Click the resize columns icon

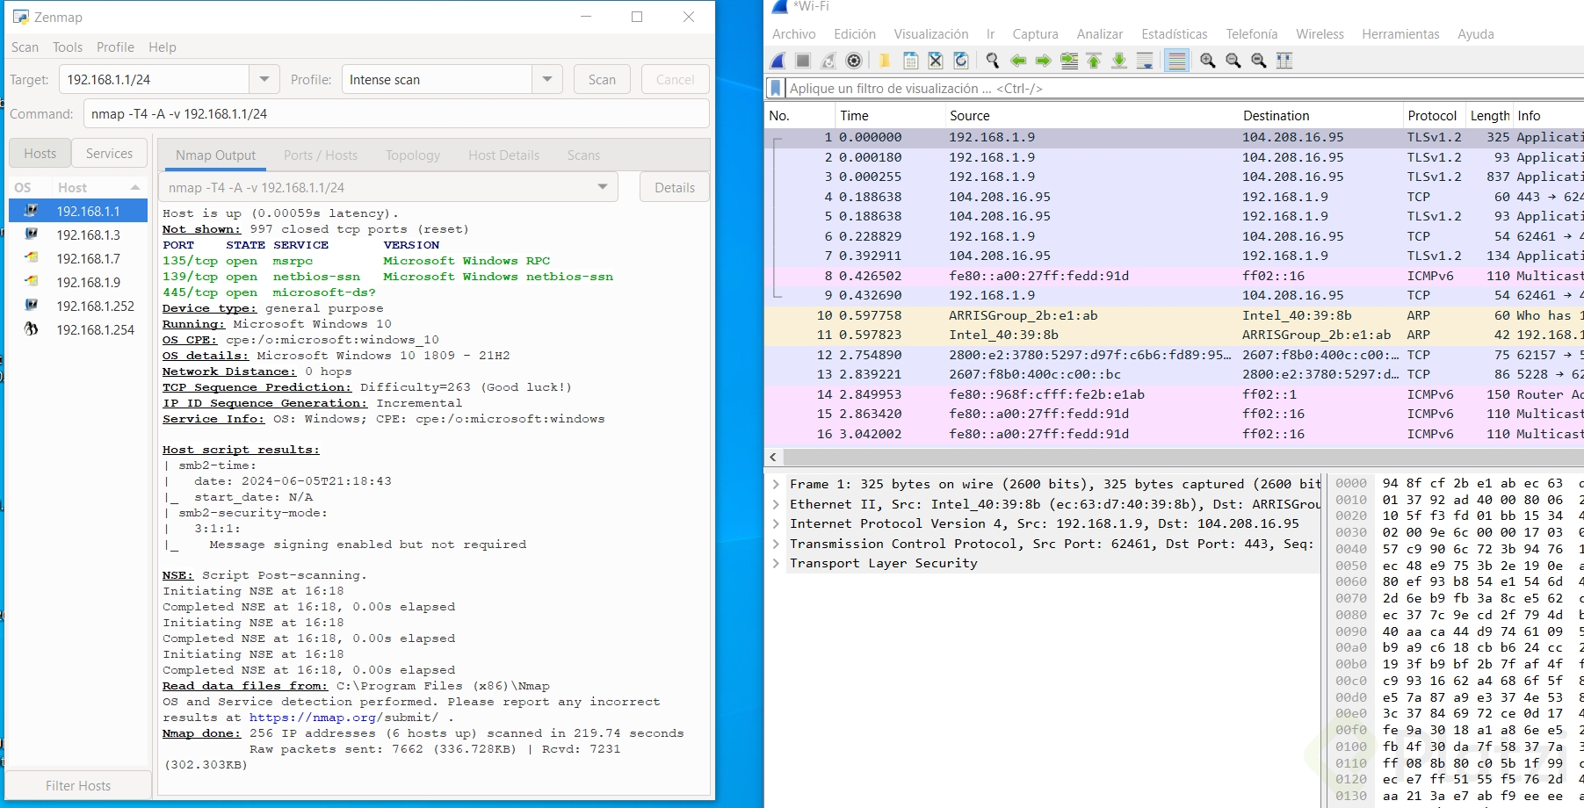coord(1284,61)
